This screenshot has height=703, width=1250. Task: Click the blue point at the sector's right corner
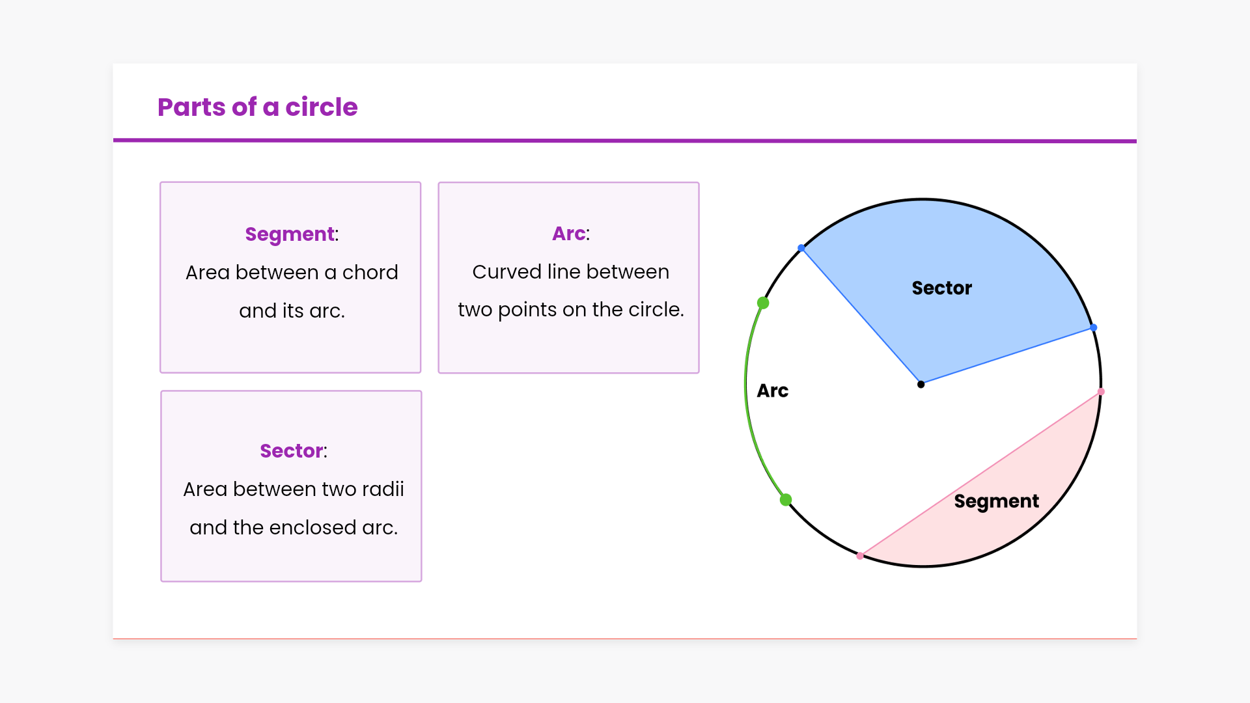(x=1094, y=327)
